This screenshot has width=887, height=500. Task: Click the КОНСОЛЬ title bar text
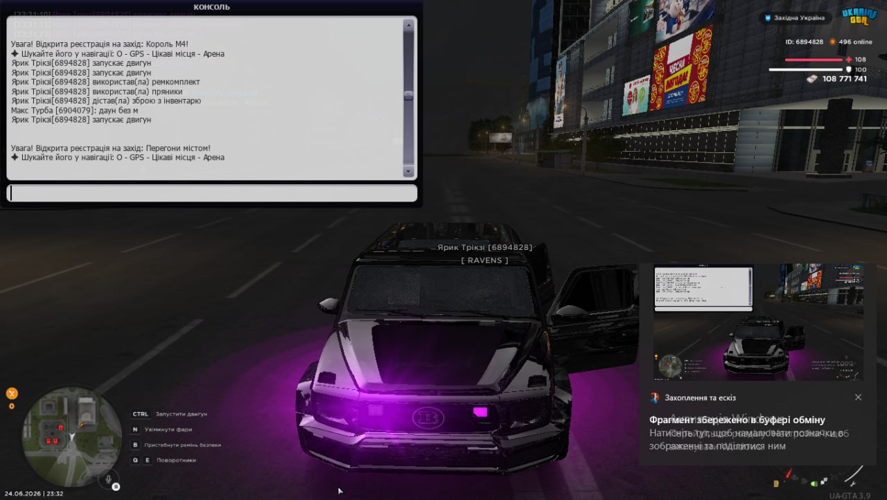212,7
